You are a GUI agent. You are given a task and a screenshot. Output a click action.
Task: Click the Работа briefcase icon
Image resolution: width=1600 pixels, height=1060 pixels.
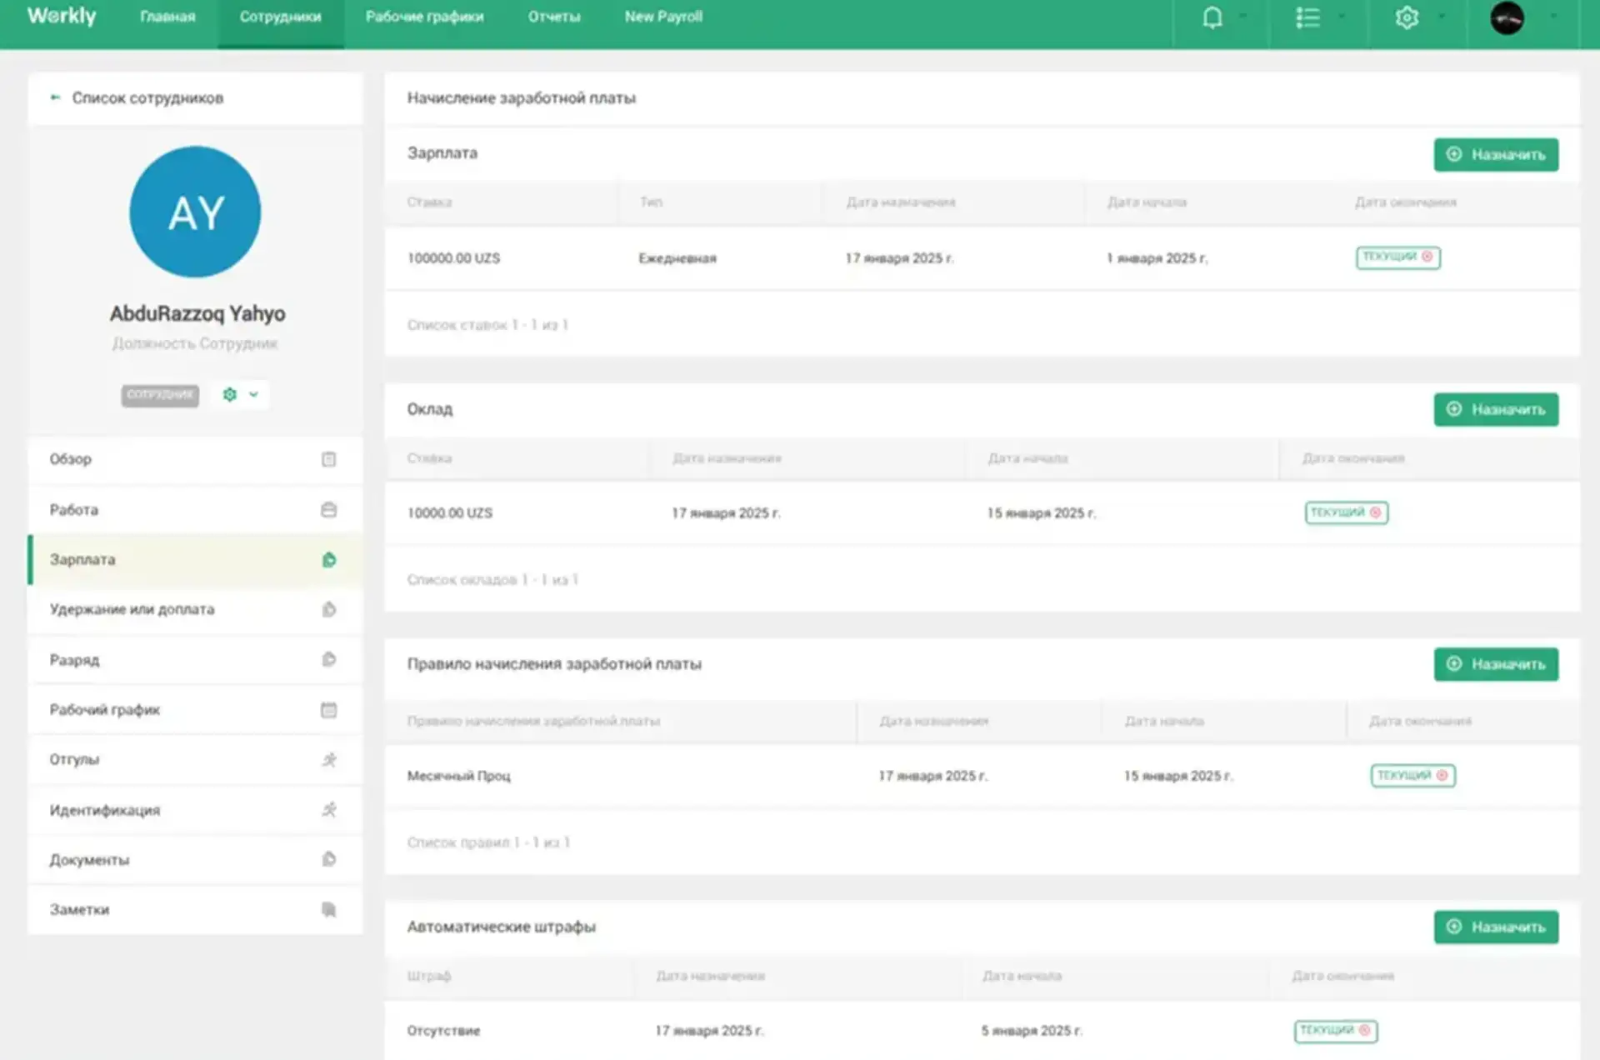point(329,510)
